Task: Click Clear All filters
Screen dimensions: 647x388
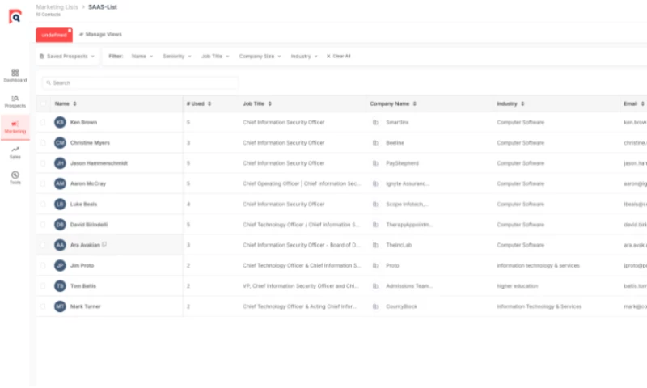Action: coord(338,56)
